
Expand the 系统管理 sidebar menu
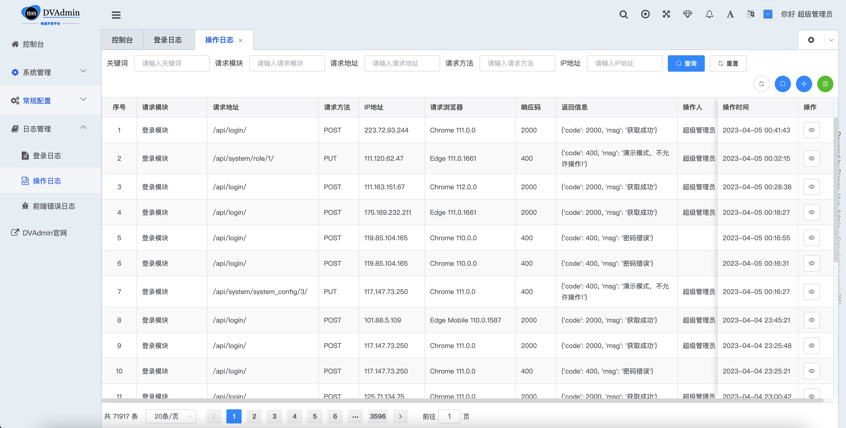[49, 72]
